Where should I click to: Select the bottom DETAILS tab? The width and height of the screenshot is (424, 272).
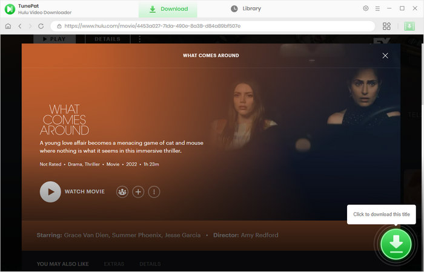pyautogui.click(x=150, y=264)
